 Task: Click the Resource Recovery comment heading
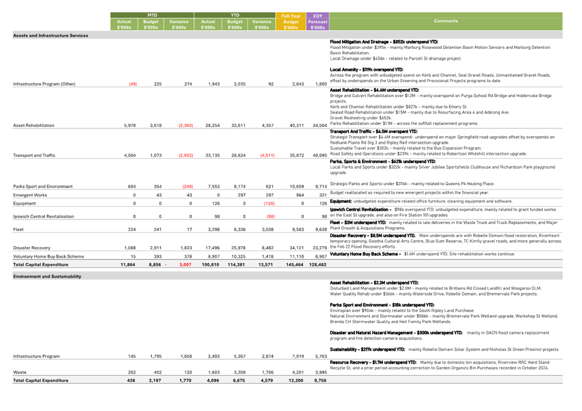[x=373, y=362]
